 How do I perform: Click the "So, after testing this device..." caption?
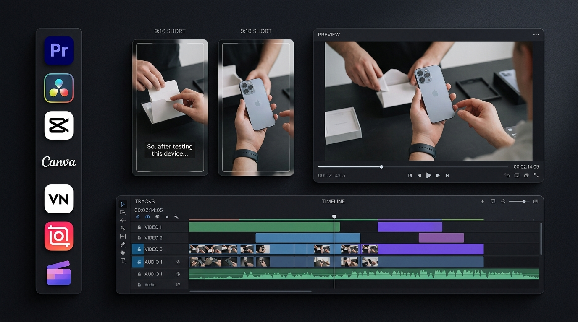[x=170, y=150]
